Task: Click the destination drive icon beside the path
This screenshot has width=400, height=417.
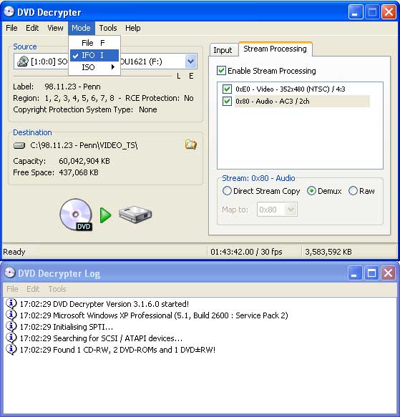Action: click(x=19, y=145)
